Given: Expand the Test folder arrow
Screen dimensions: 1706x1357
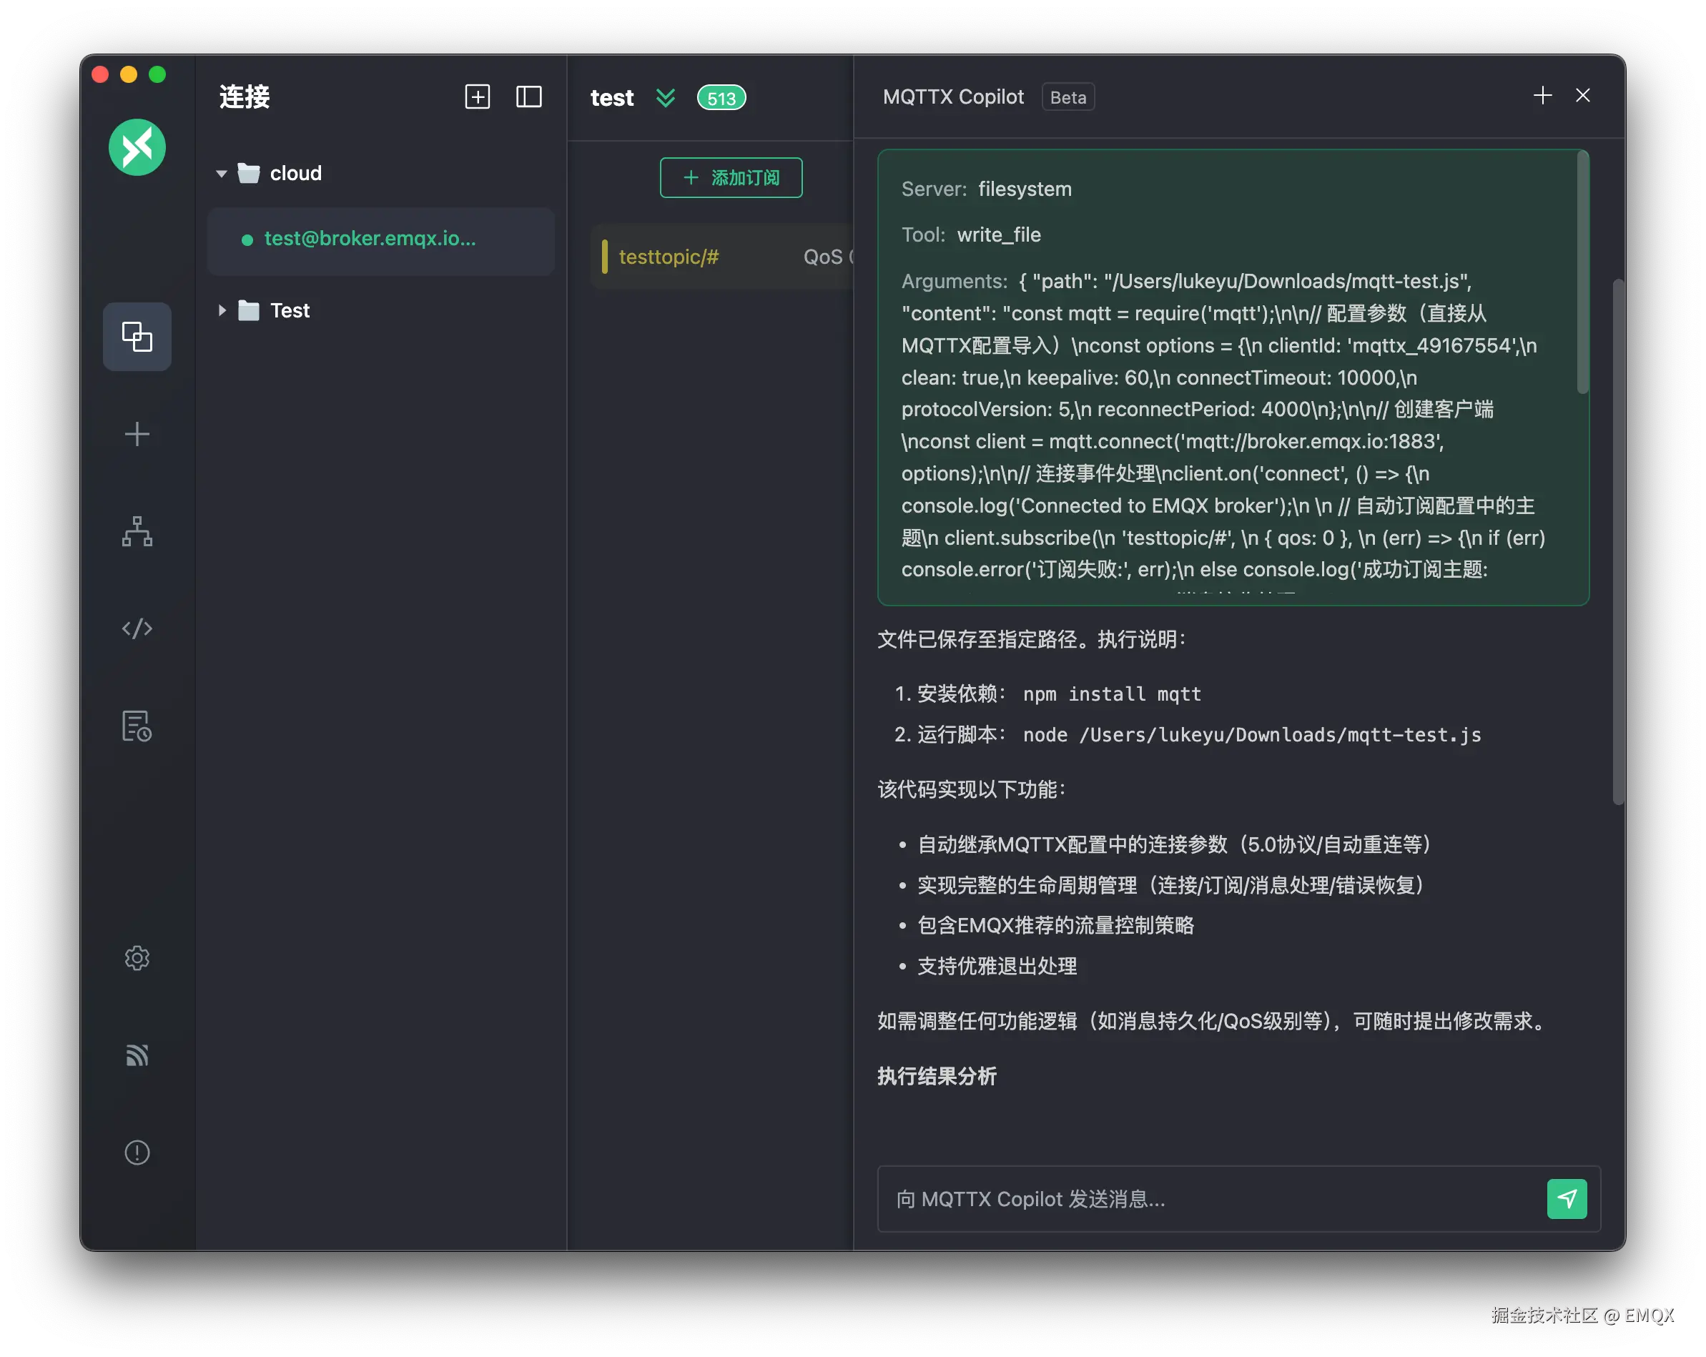Looking at the screenshot, I should [x=222, y=311].
